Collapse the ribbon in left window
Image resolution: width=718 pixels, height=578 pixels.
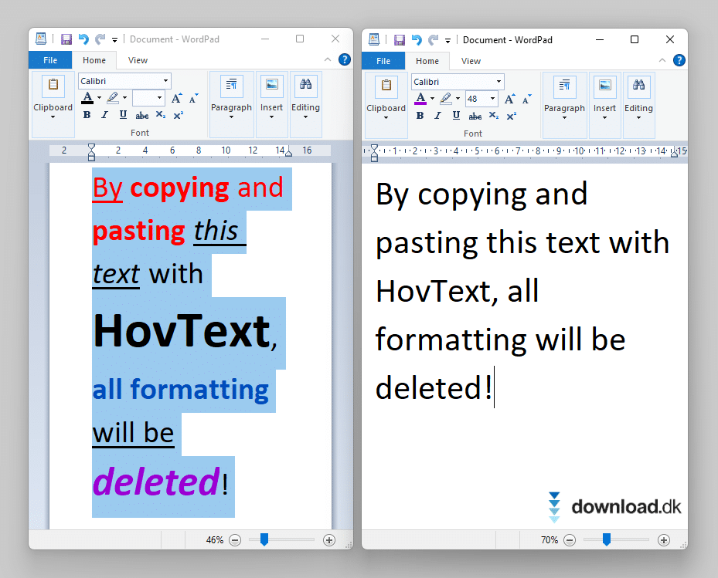(x=328, y=59)
